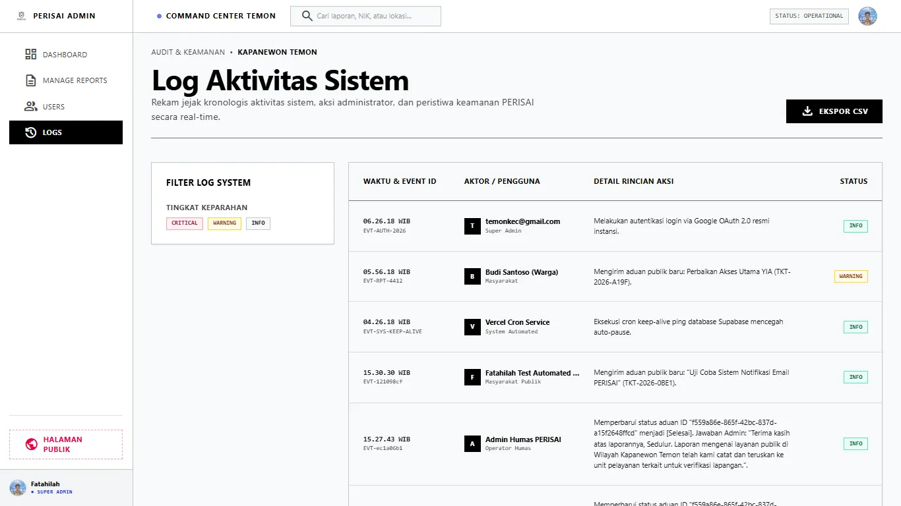This screenshot has height=506, width=901.
Task: Click the Operator Humas role label
Action: pyautogui.click(x=508, y=449)
